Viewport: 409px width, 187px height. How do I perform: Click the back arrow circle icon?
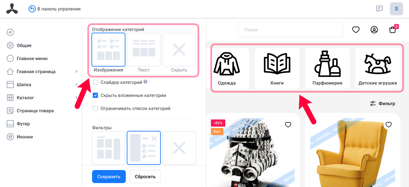[x=32, y=9]
